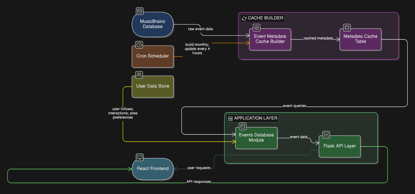Click the chip icon on Event Metadata Cache Builder

256,28
